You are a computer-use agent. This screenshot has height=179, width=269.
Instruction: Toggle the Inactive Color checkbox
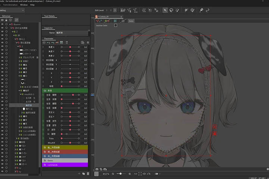[115, 25]
